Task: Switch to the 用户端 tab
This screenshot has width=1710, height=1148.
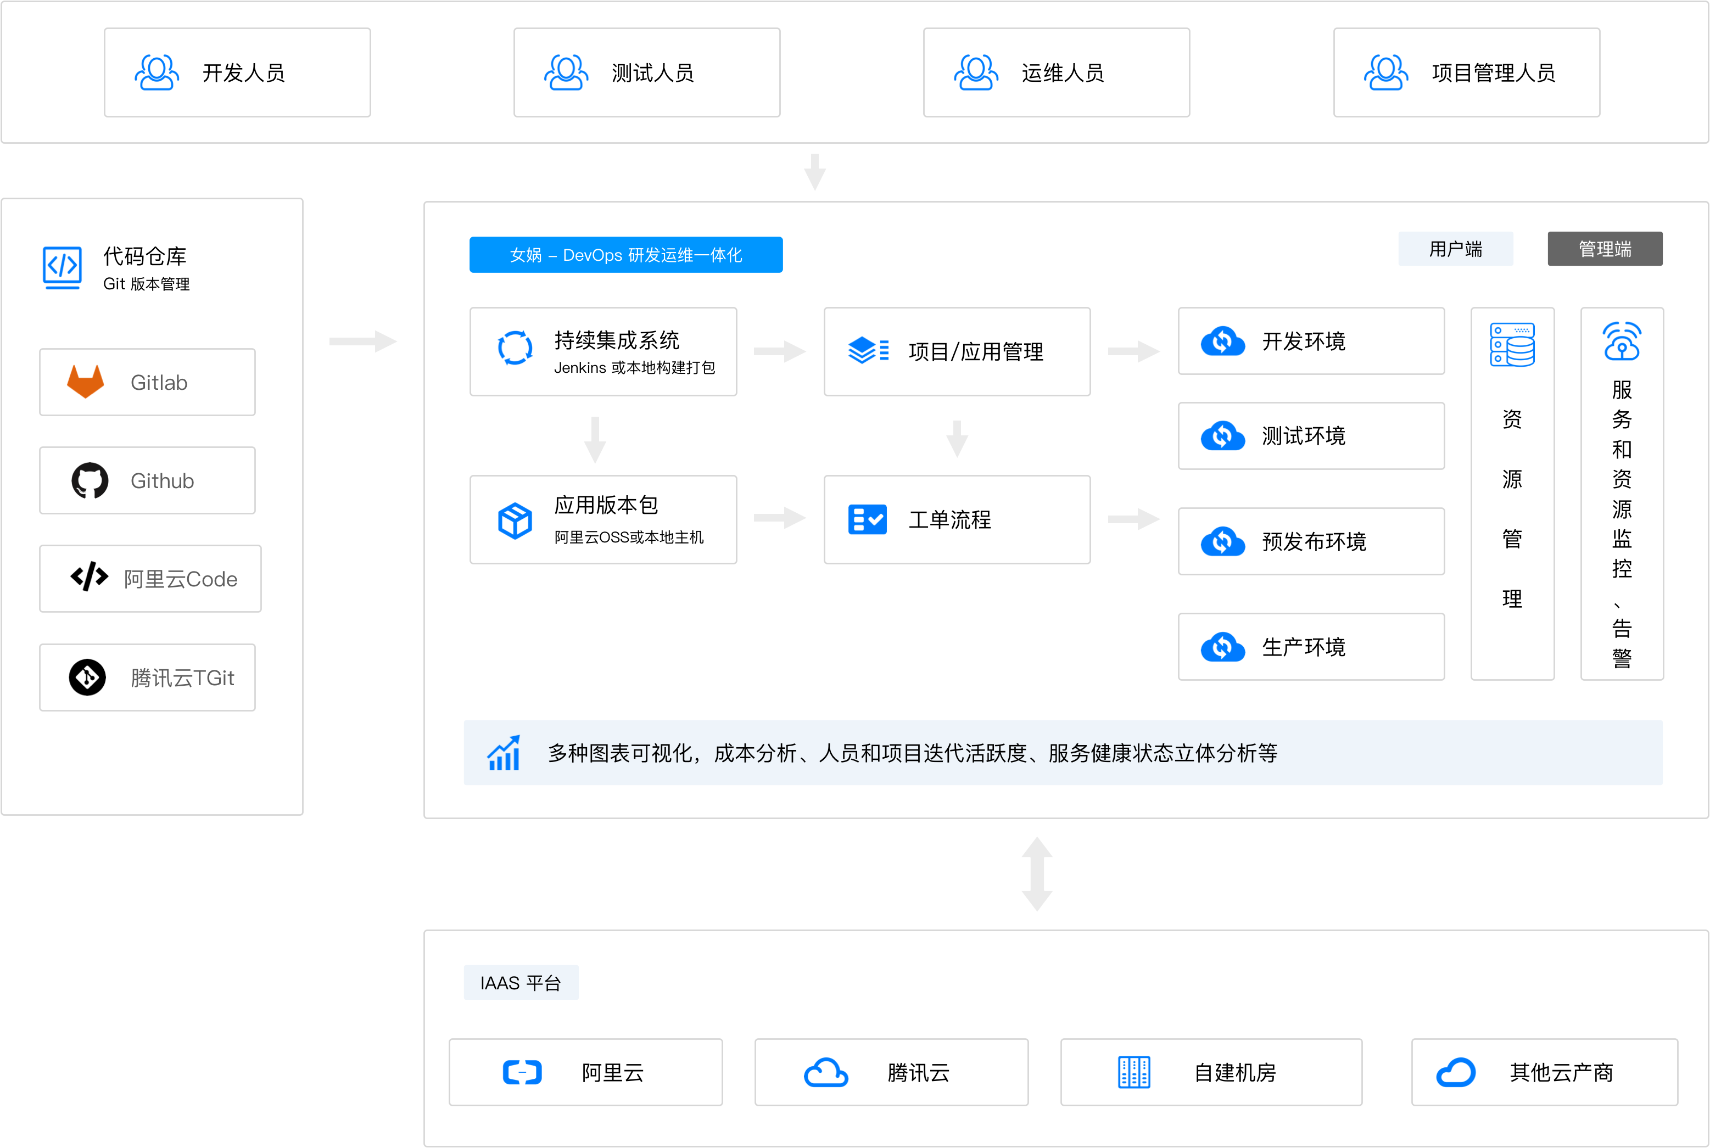Action: (1455, 249)
